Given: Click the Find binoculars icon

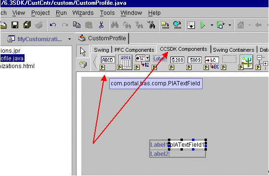Looking at the screenshot, I should coord(115,25).
